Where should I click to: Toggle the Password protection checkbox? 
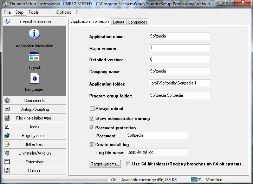click(x=92, y=128)
